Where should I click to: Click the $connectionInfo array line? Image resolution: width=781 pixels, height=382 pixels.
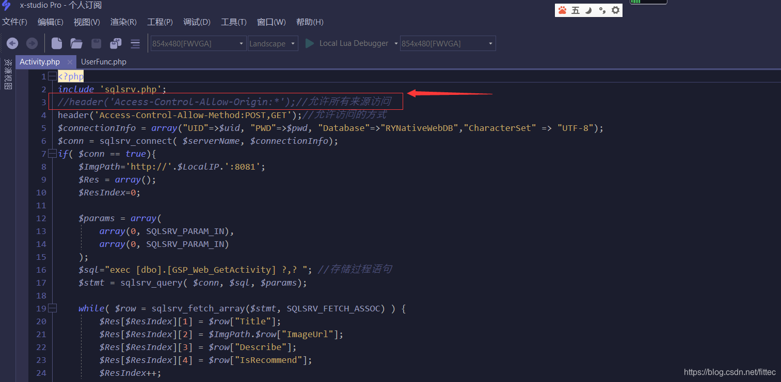point(330,128)
